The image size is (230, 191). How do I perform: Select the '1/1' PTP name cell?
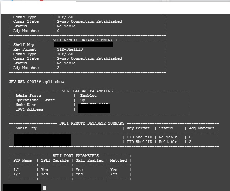pos(17,170)
